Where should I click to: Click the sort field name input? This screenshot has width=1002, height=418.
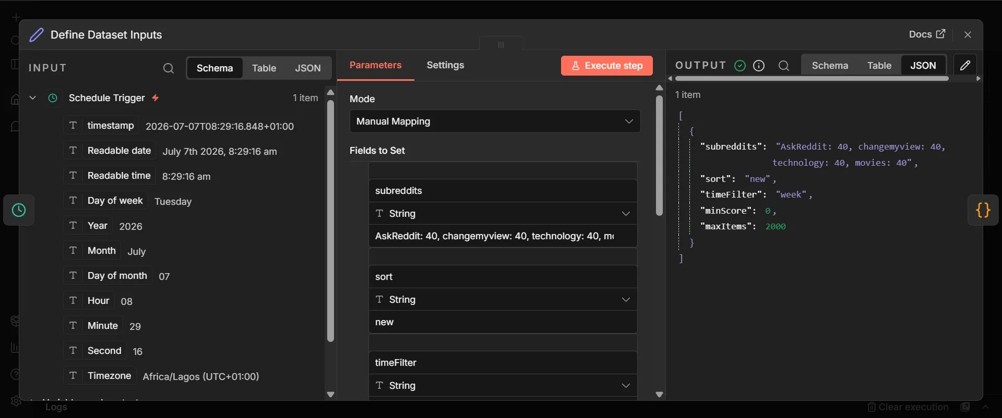[x=503, y=277]
